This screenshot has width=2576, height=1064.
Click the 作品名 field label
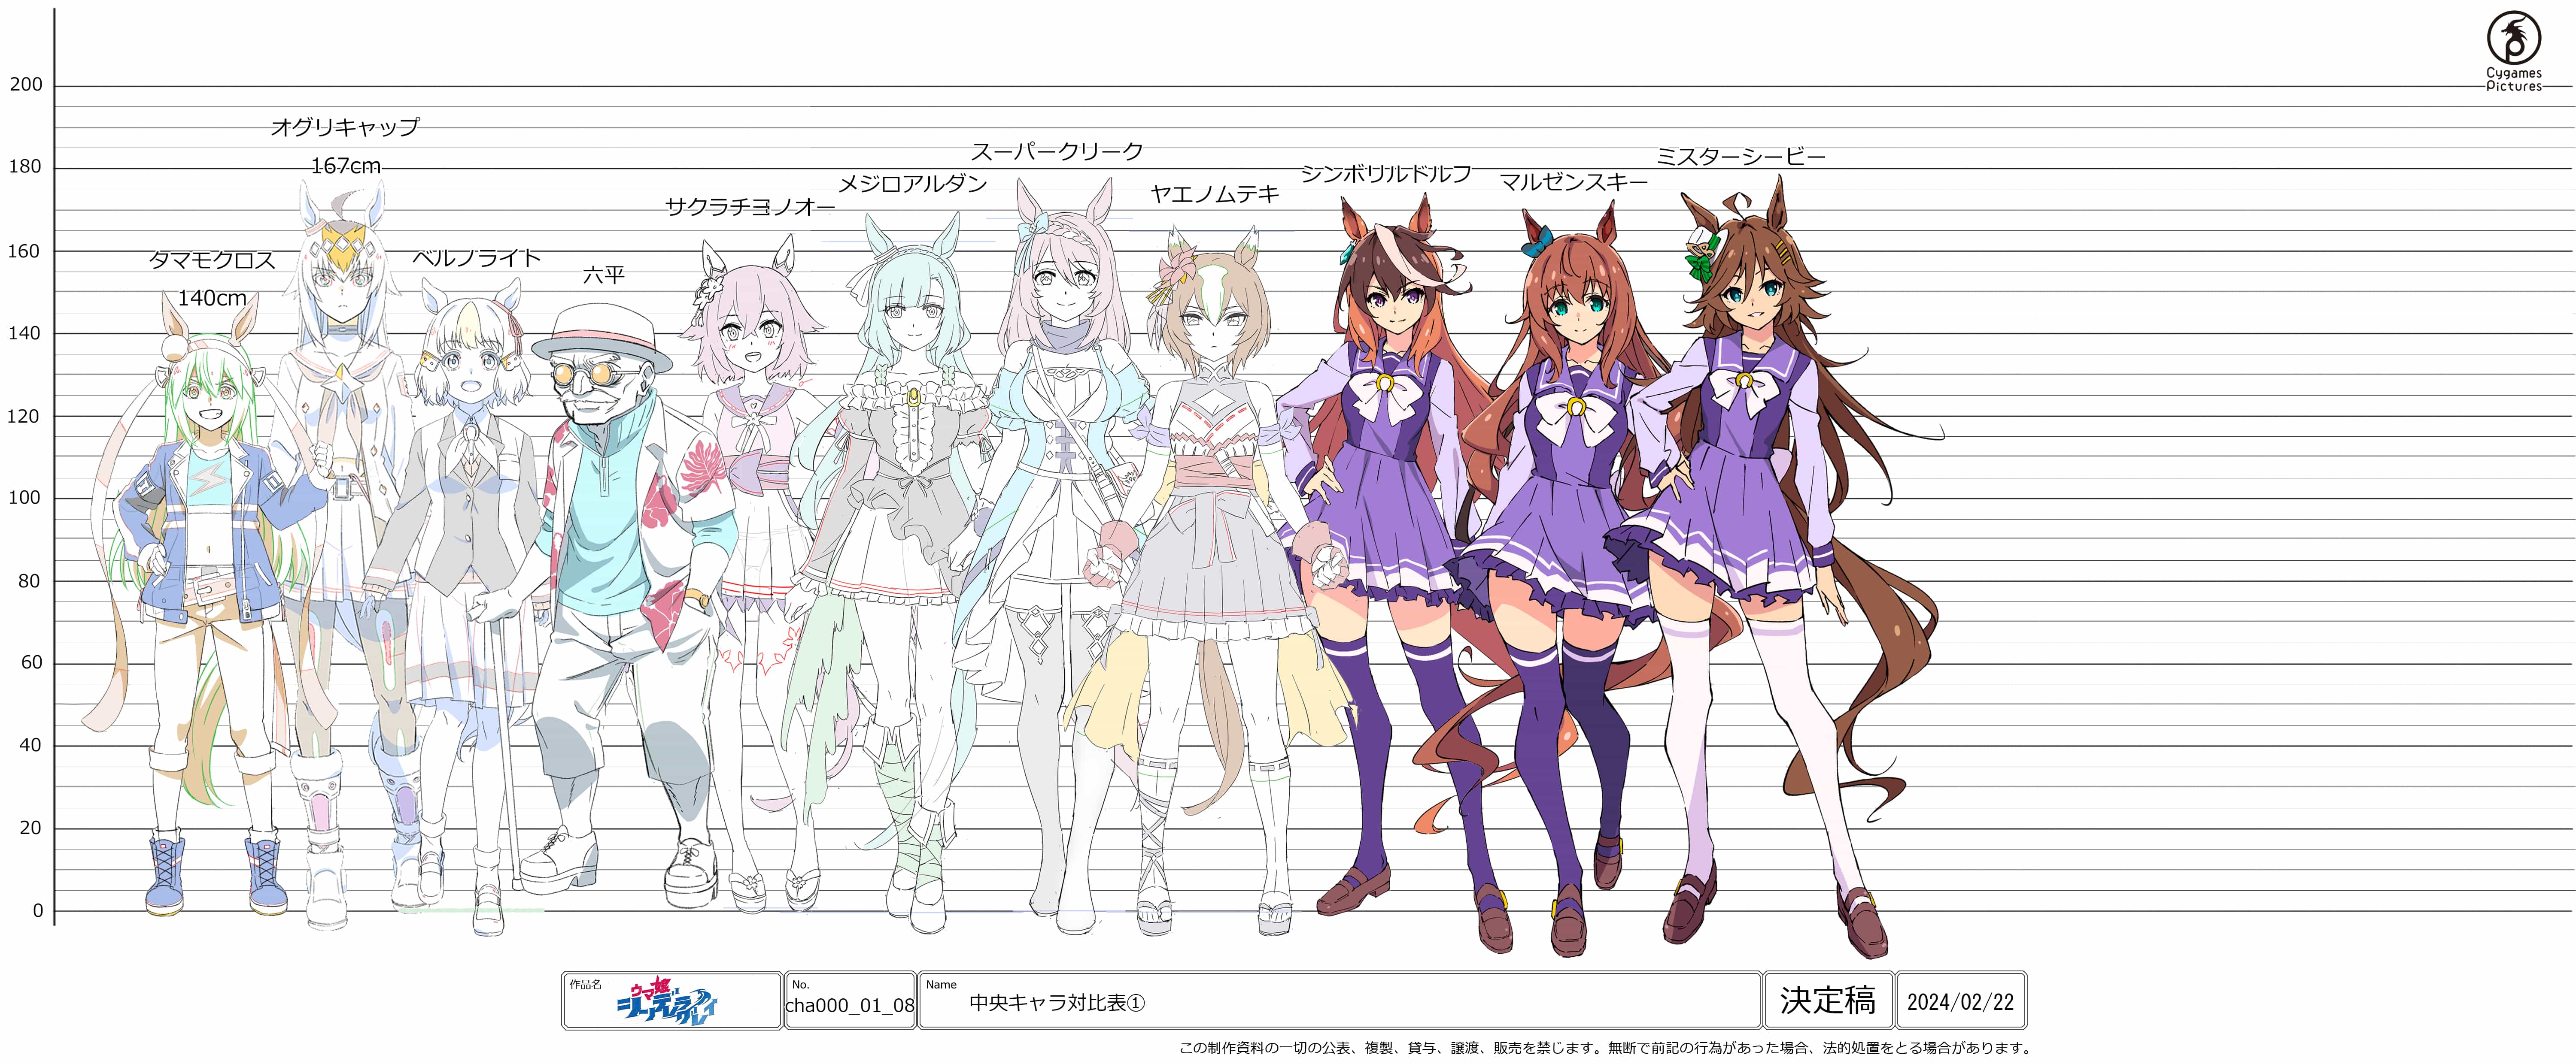[585, 984]
